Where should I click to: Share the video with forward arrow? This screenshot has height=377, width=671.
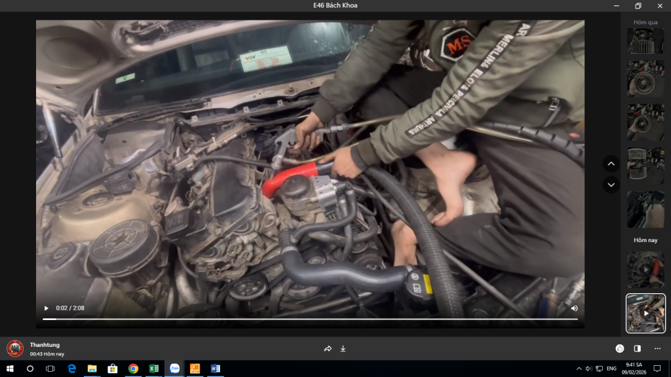328,349
